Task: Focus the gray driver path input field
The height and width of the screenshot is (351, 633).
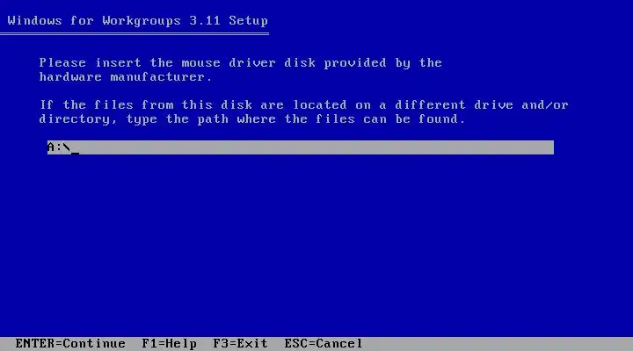Action: pyautogui.click(x=301, y=147)
